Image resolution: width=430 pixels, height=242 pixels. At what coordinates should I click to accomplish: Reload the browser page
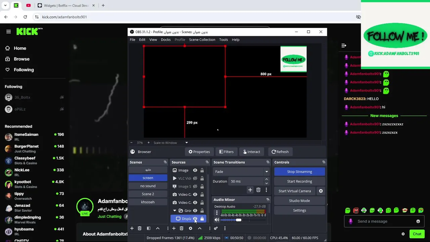pyautogui.click(x=25, y=17)
